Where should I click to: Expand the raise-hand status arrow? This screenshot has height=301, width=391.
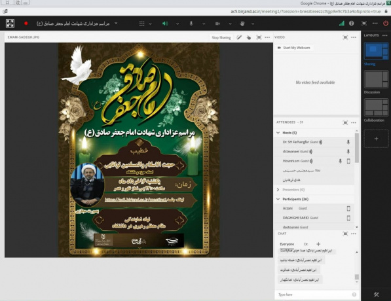coord(253,24)
